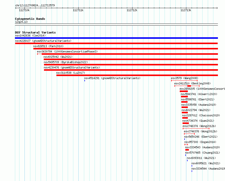Open nsv4514291 gnomAD variant label
Viewport: 225px width, 181px height.
click(112, 78)
